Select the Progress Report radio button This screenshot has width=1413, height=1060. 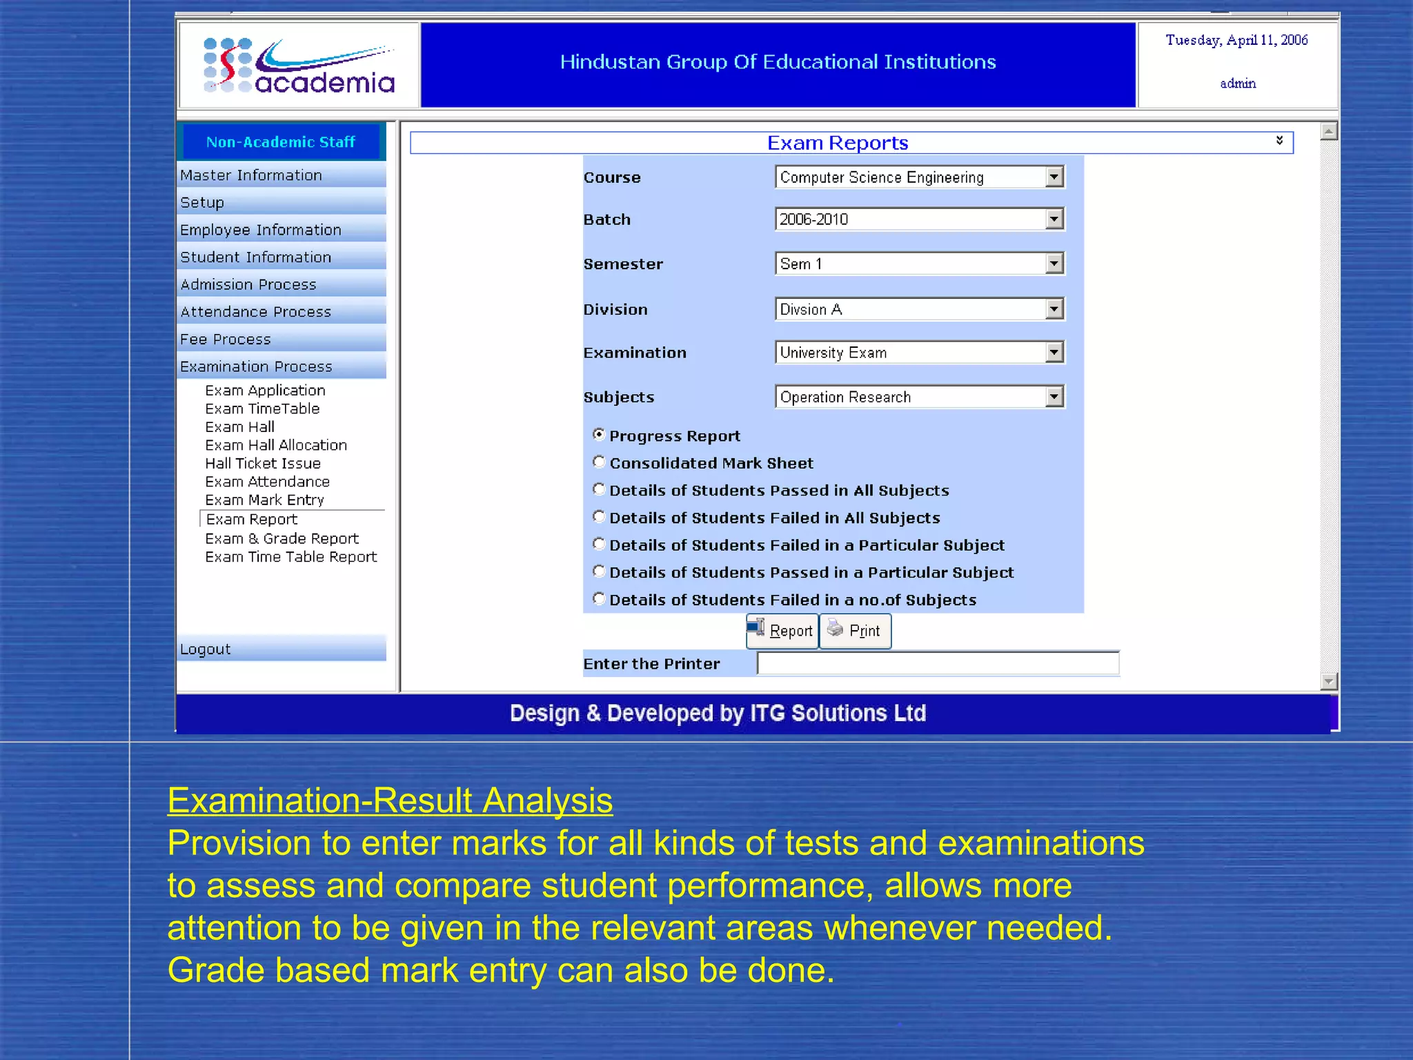599,434
